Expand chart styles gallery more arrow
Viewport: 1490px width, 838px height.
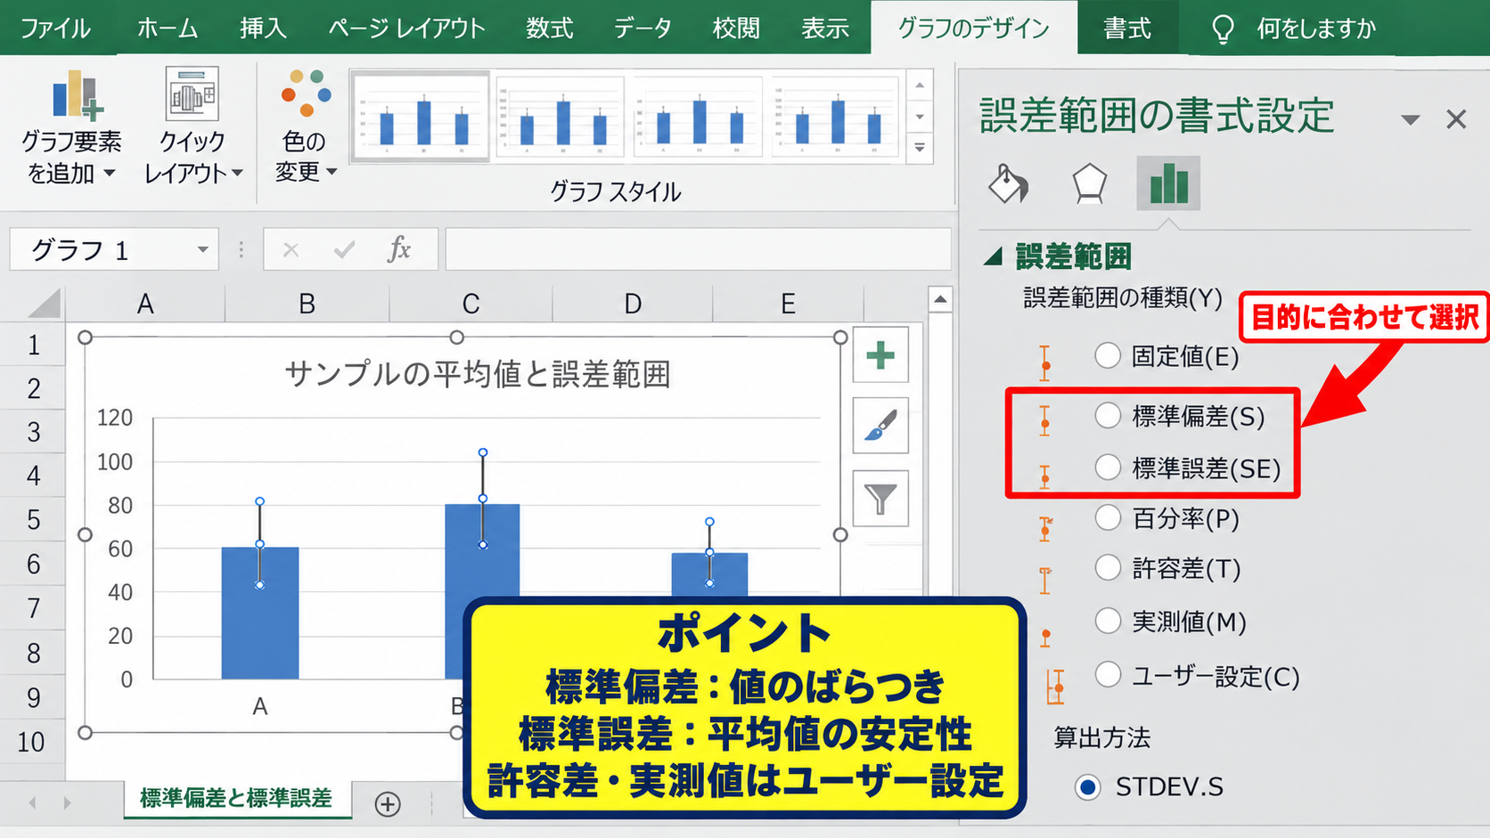point(920,148)
